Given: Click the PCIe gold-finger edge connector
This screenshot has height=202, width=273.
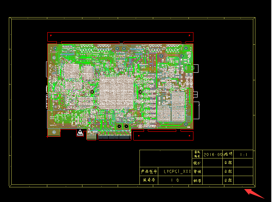Looking at the screenshot, I should (x=114, y=137).
